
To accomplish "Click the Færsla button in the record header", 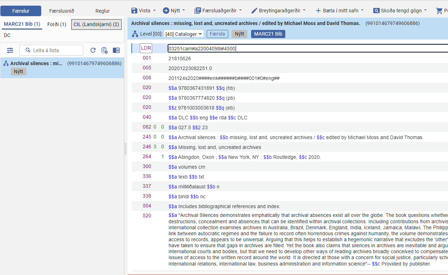I will pyautogui.click(x=217, y=34).
